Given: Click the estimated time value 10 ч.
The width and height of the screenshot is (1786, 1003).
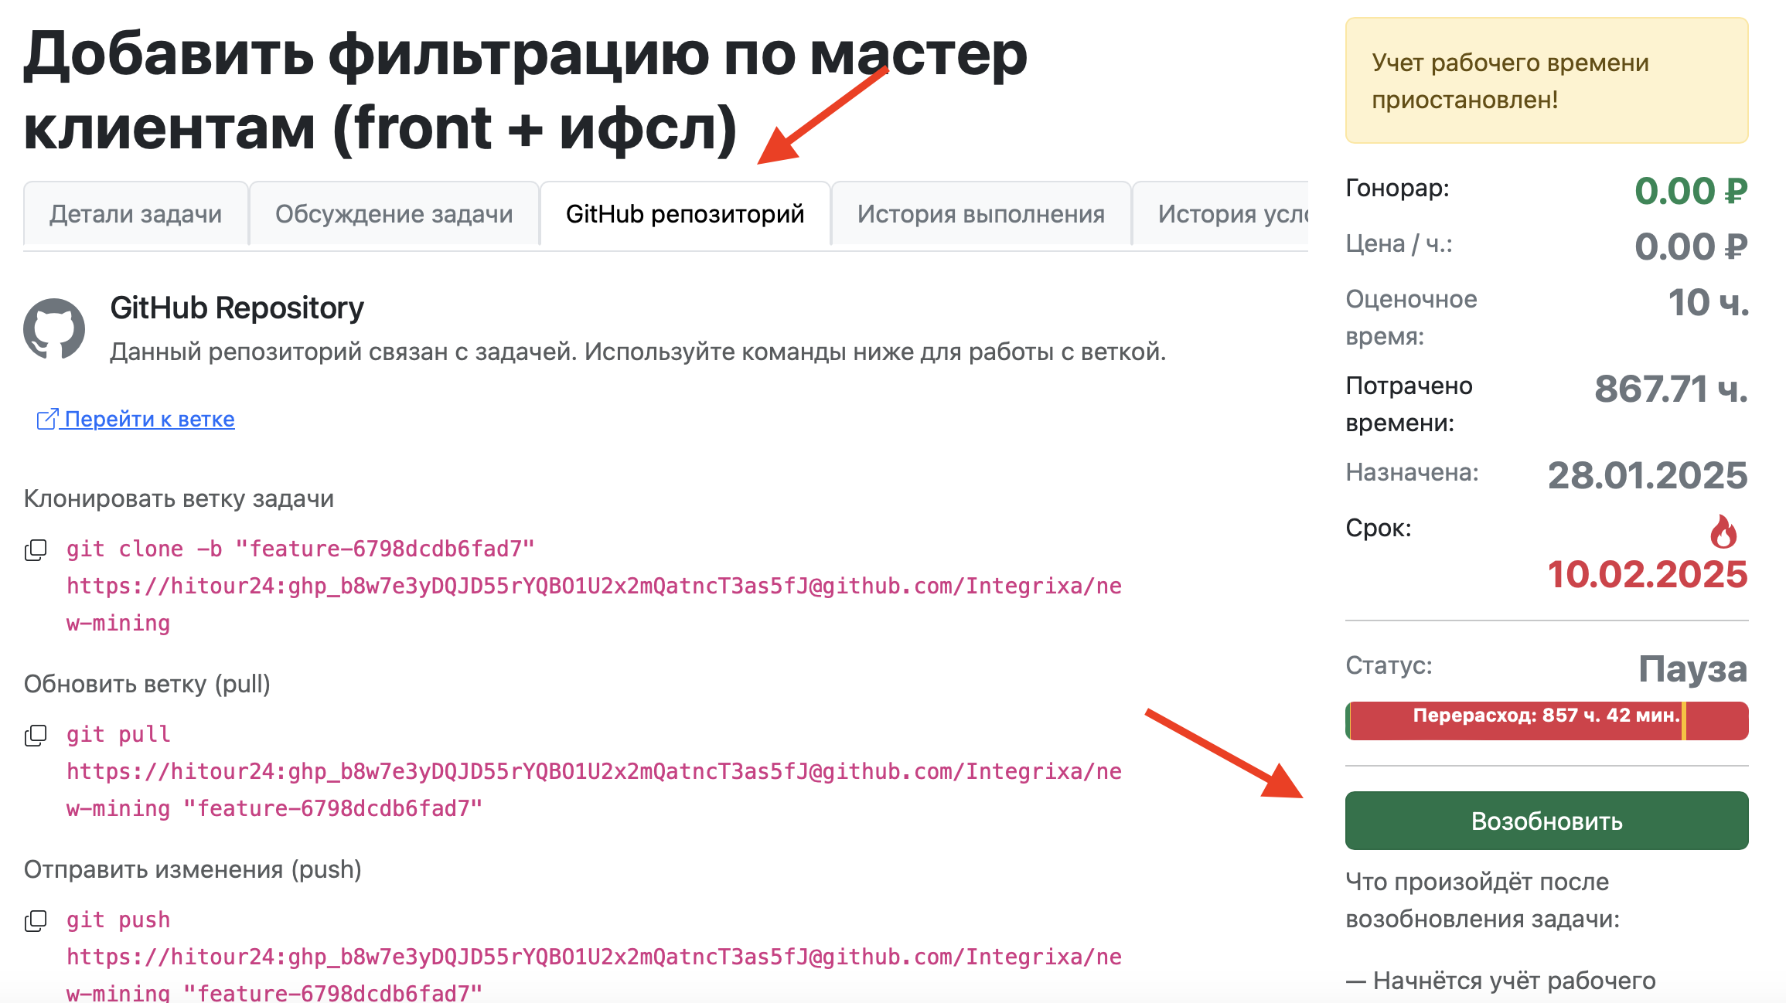Looking at the screenshot, I should point(1708,302).
